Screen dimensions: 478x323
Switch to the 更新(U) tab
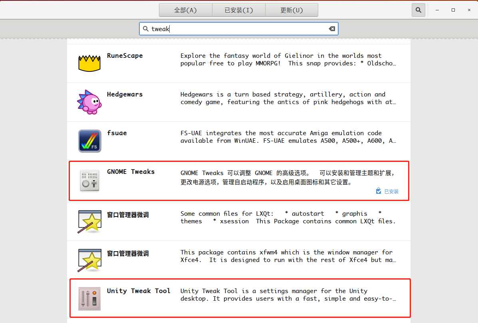(x=292, y=10)
